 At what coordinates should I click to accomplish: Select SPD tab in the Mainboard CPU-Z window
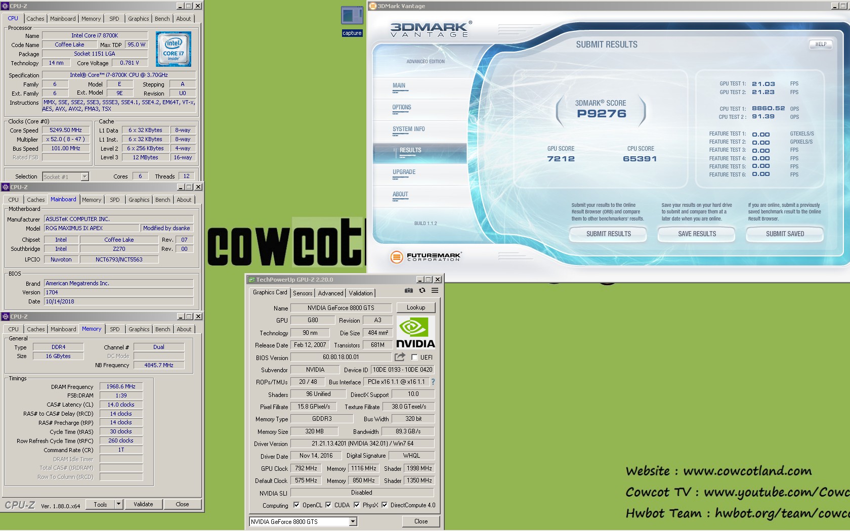coord(115,200)
